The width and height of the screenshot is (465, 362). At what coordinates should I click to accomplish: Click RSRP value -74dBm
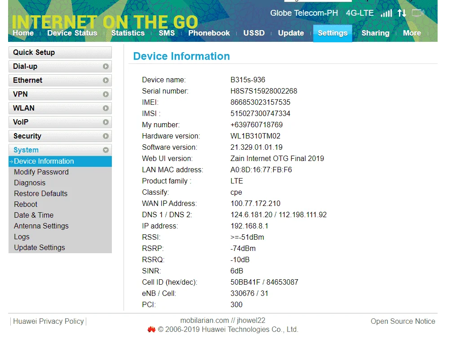(243, 249)
